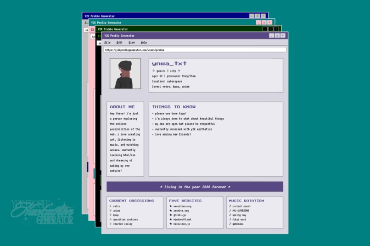Close the teal window with pink buttons
The height and width of the screenshot is (246, 370).
(270, 22)
